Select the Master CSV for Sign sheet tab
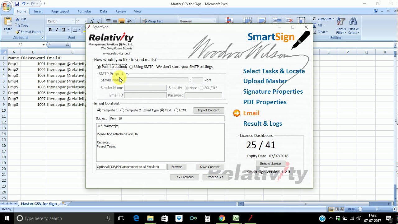398x224 pixels. tap(39, 204)
